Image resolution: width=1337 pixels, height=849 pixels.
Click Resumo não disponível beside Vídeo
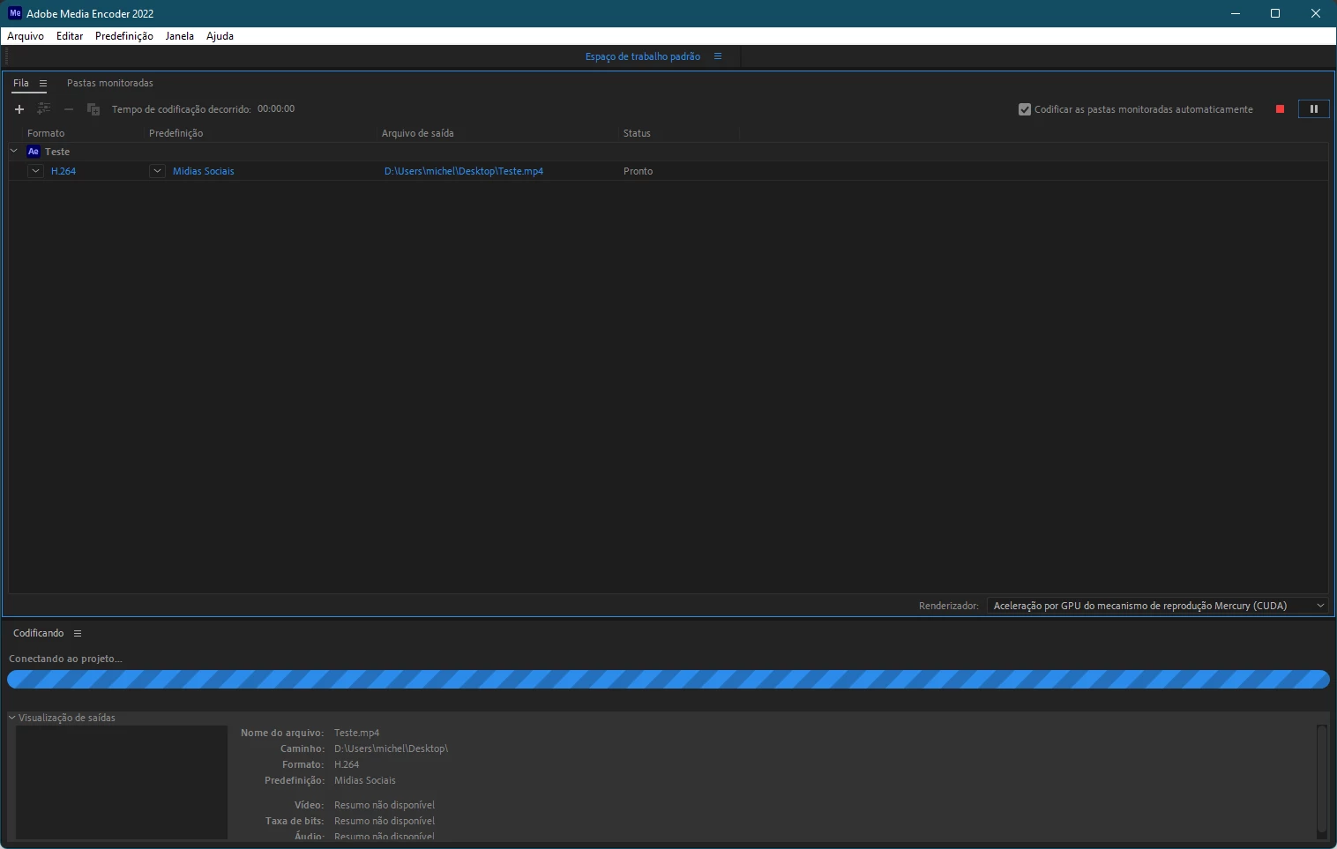coord(385,805)
